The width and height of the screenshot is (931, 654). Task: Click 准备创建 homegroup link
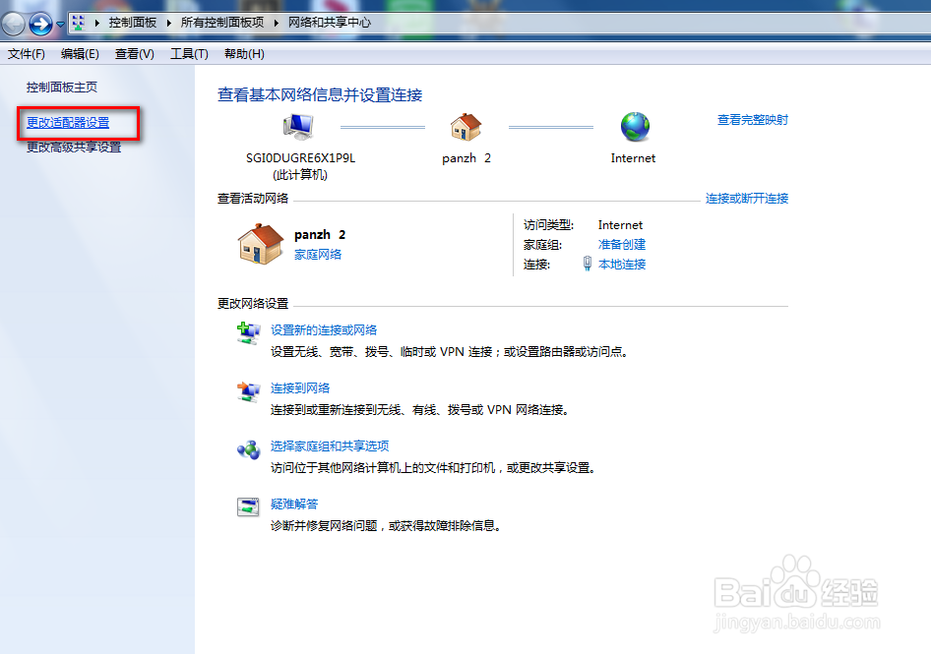[x=622, y=245]
